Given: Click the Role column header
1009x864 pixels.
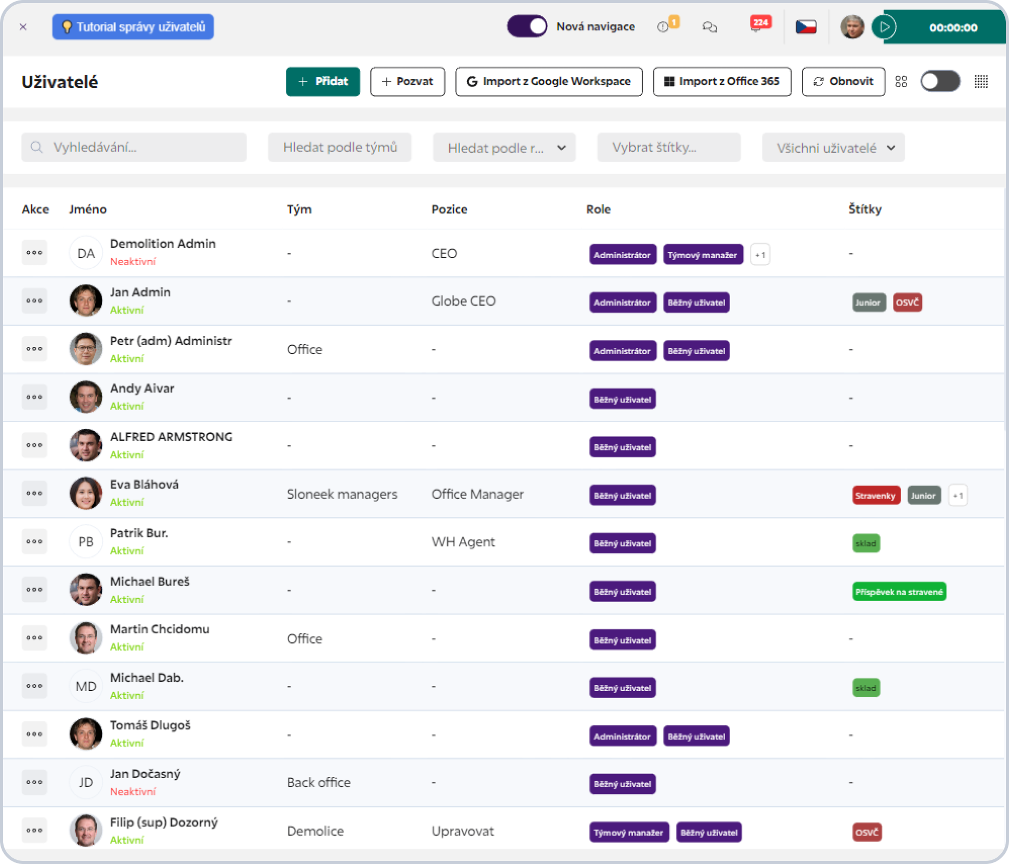Looking at the screenshot, I should tap(598, 209).
